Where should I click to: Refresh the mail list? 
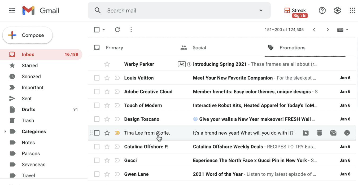tap(117, 30)
